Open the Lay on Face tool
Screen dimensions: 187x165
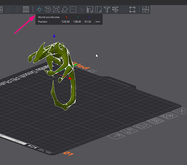point(65,10)
